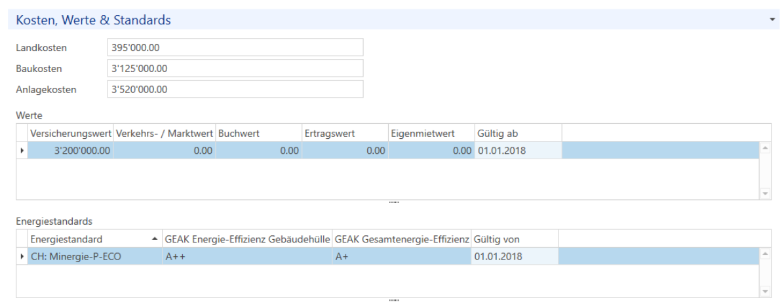The image size is (784, 306).
Task: Sort by Energiestandard column header
Action: point(95,239)
